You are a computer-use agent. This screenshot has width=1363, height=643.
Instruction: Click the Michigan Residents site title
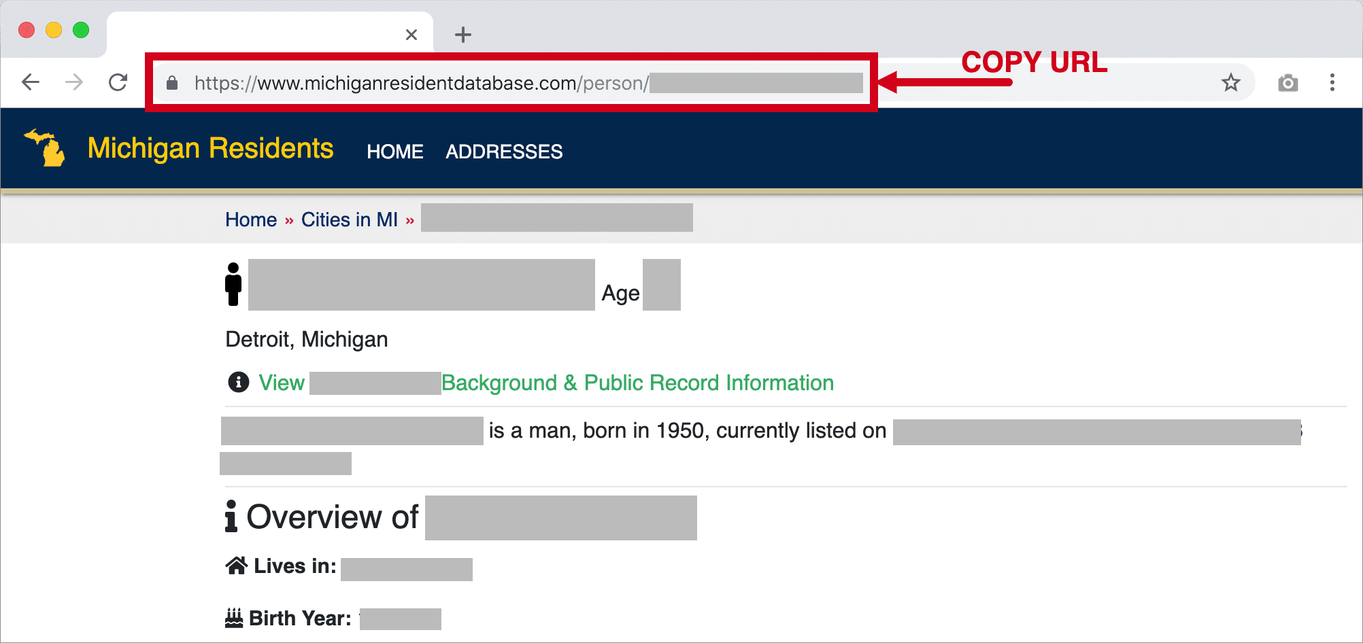point(211,148)
